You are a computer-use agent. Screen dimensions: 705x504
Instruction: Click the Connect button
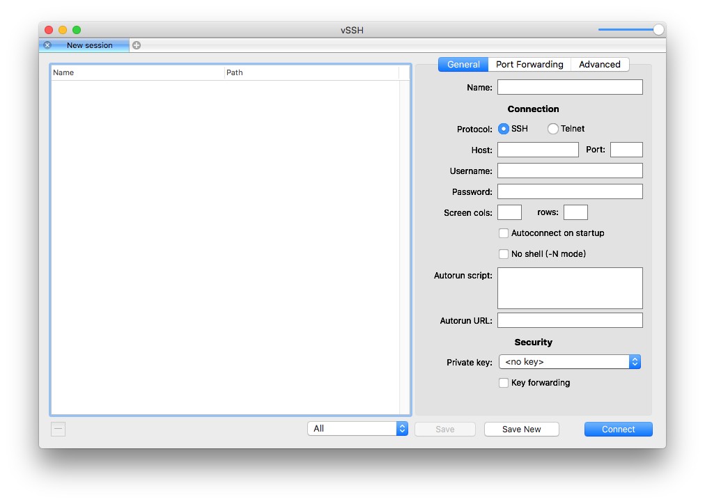click(618, 429)
